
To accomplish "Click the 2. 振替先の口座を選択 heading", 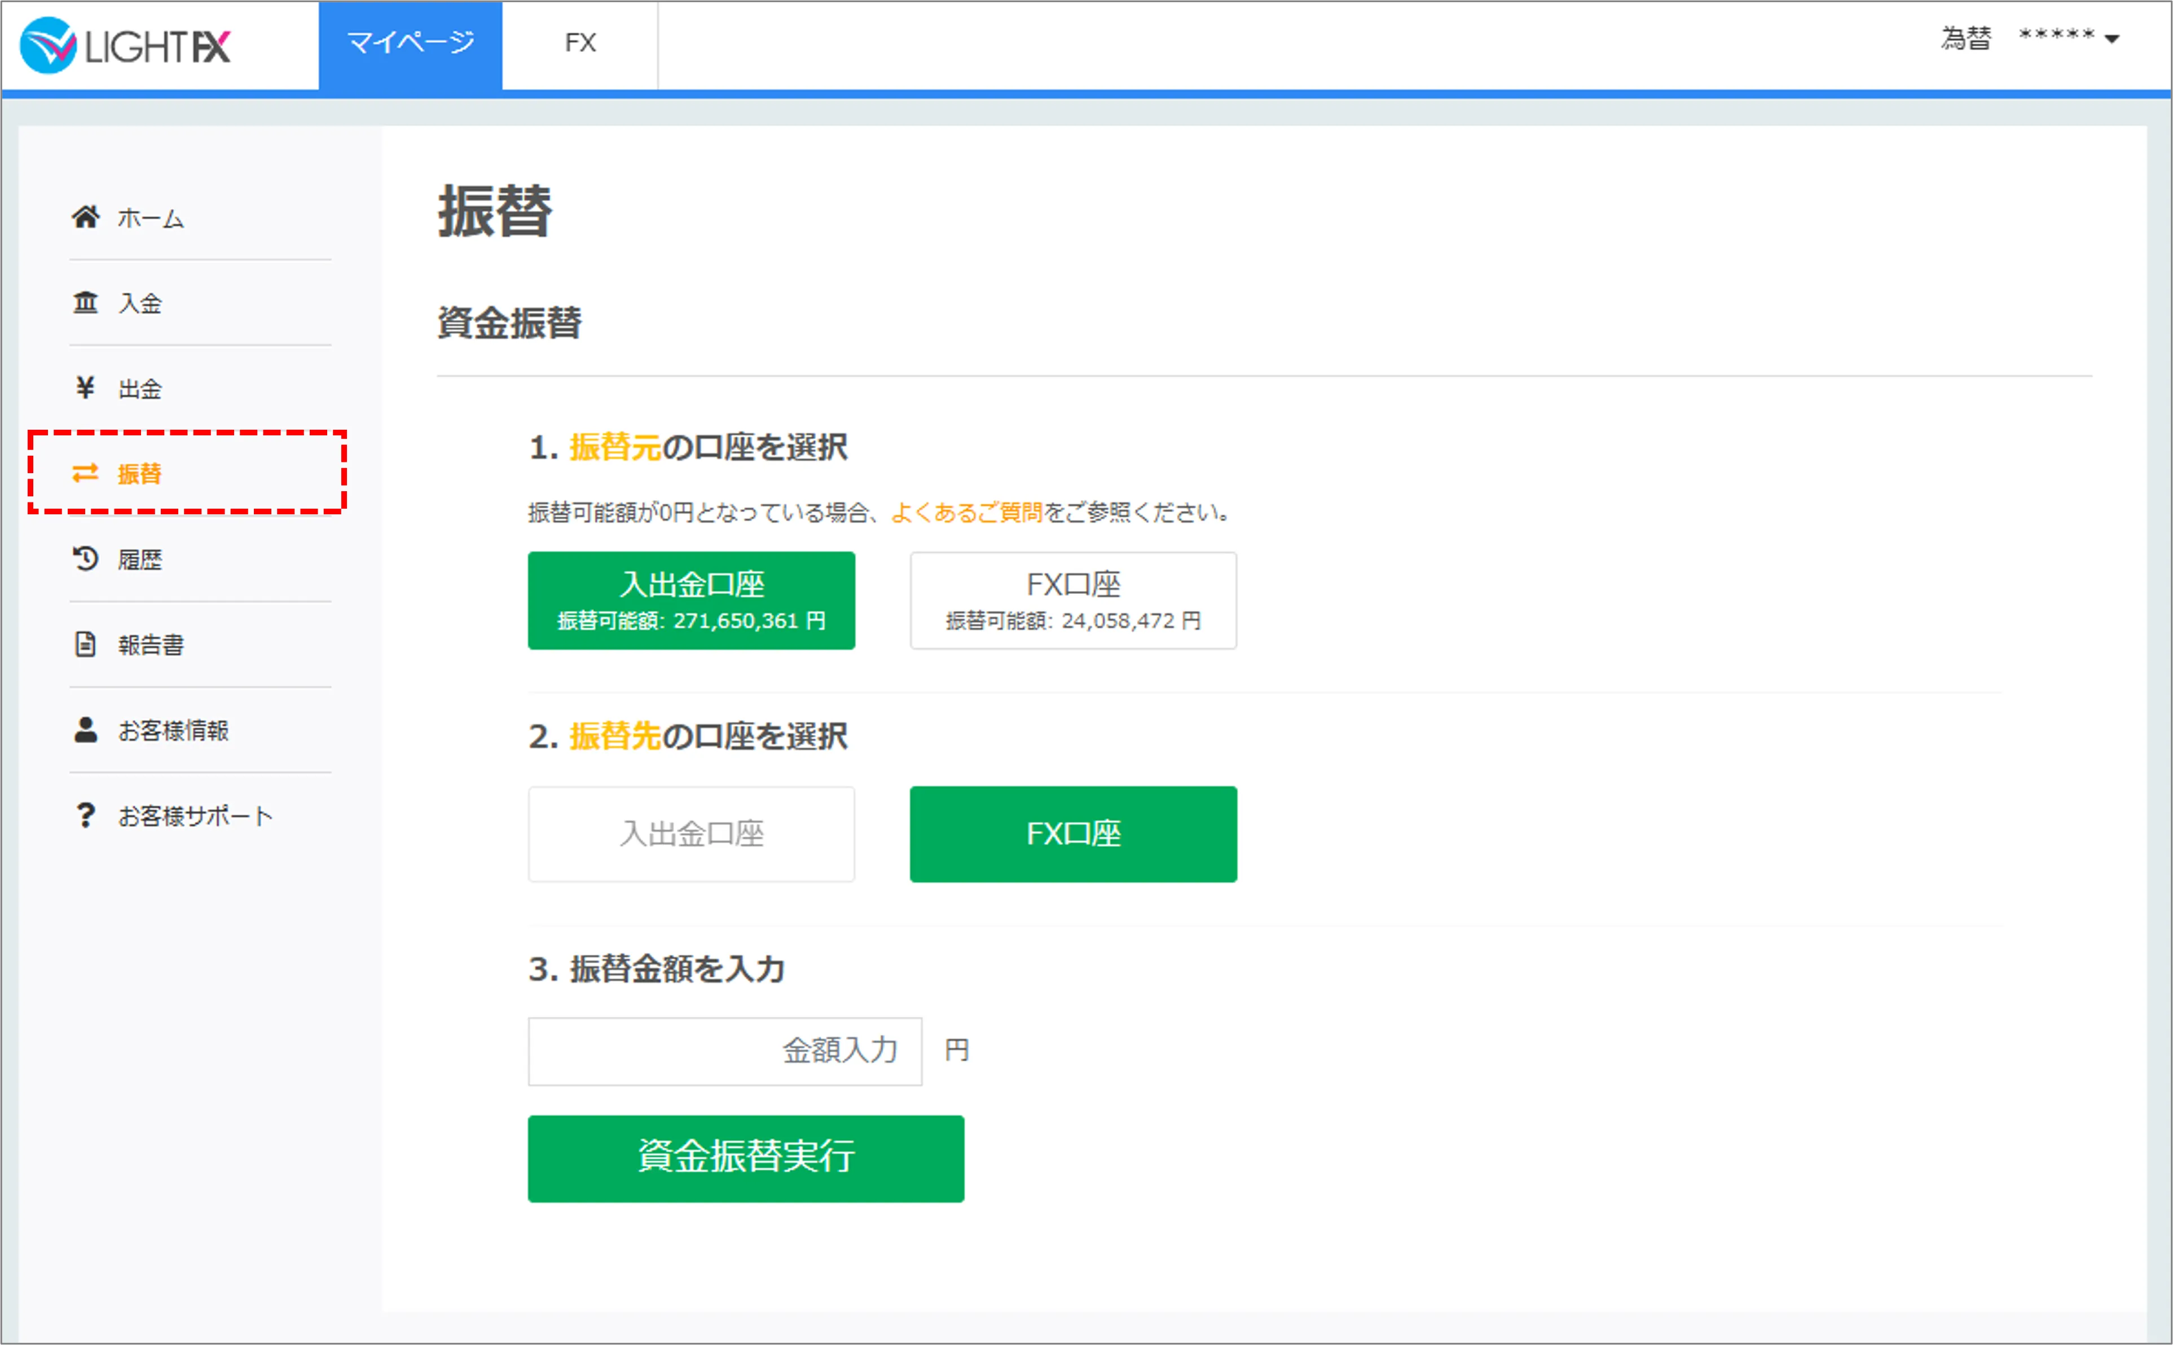I will pos(688,737).
